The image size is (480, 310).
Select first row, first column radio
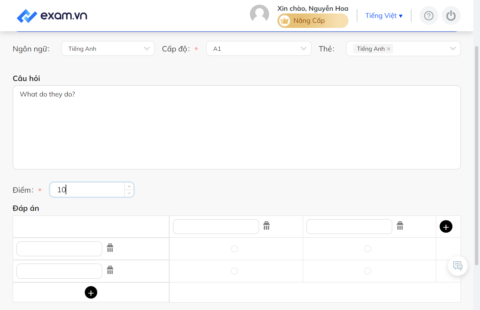pyautogui.click(x=234, y=249)
